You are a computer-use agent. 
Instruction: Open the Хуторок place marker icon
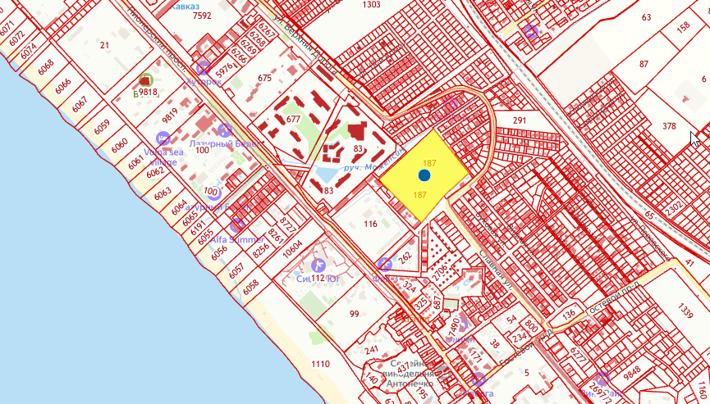(202, 67)
